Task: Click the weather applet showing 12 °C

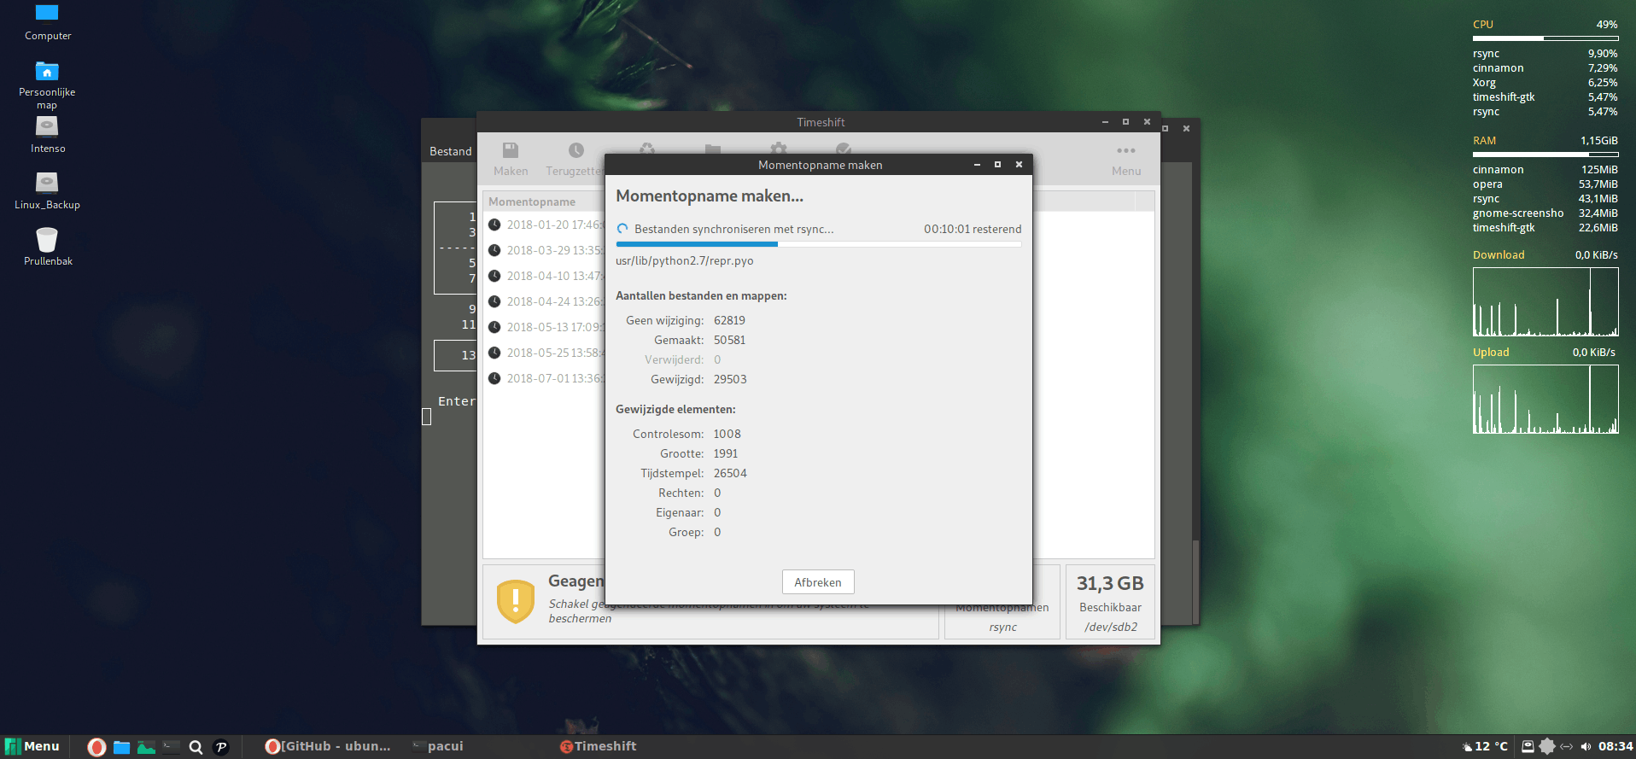Action: point(1486,746)
